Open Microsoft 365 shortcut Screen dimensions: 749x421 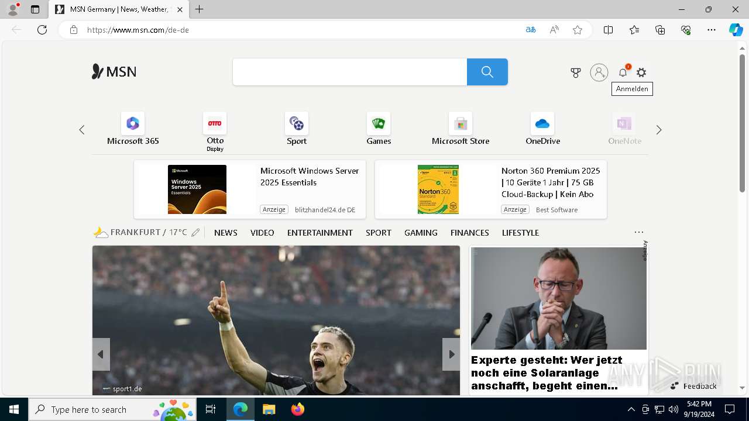133,129
